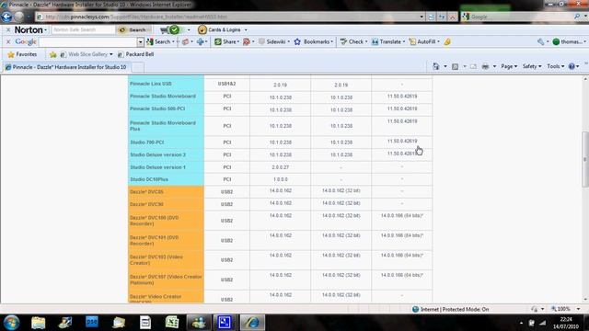
Task: Open Google toolbar Bookmarks star
Action: point(313,41)
